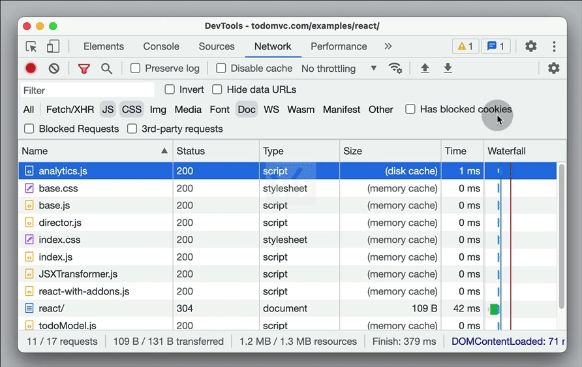This screenshot has height=367, width=582.
Task: Focus the Filter text input
Action: pyautogui.click(x=87, y=90)
